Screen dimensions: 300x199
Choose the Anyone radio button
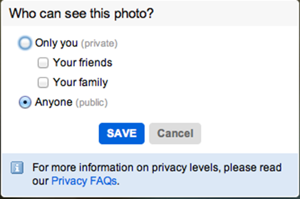(25, 102)
